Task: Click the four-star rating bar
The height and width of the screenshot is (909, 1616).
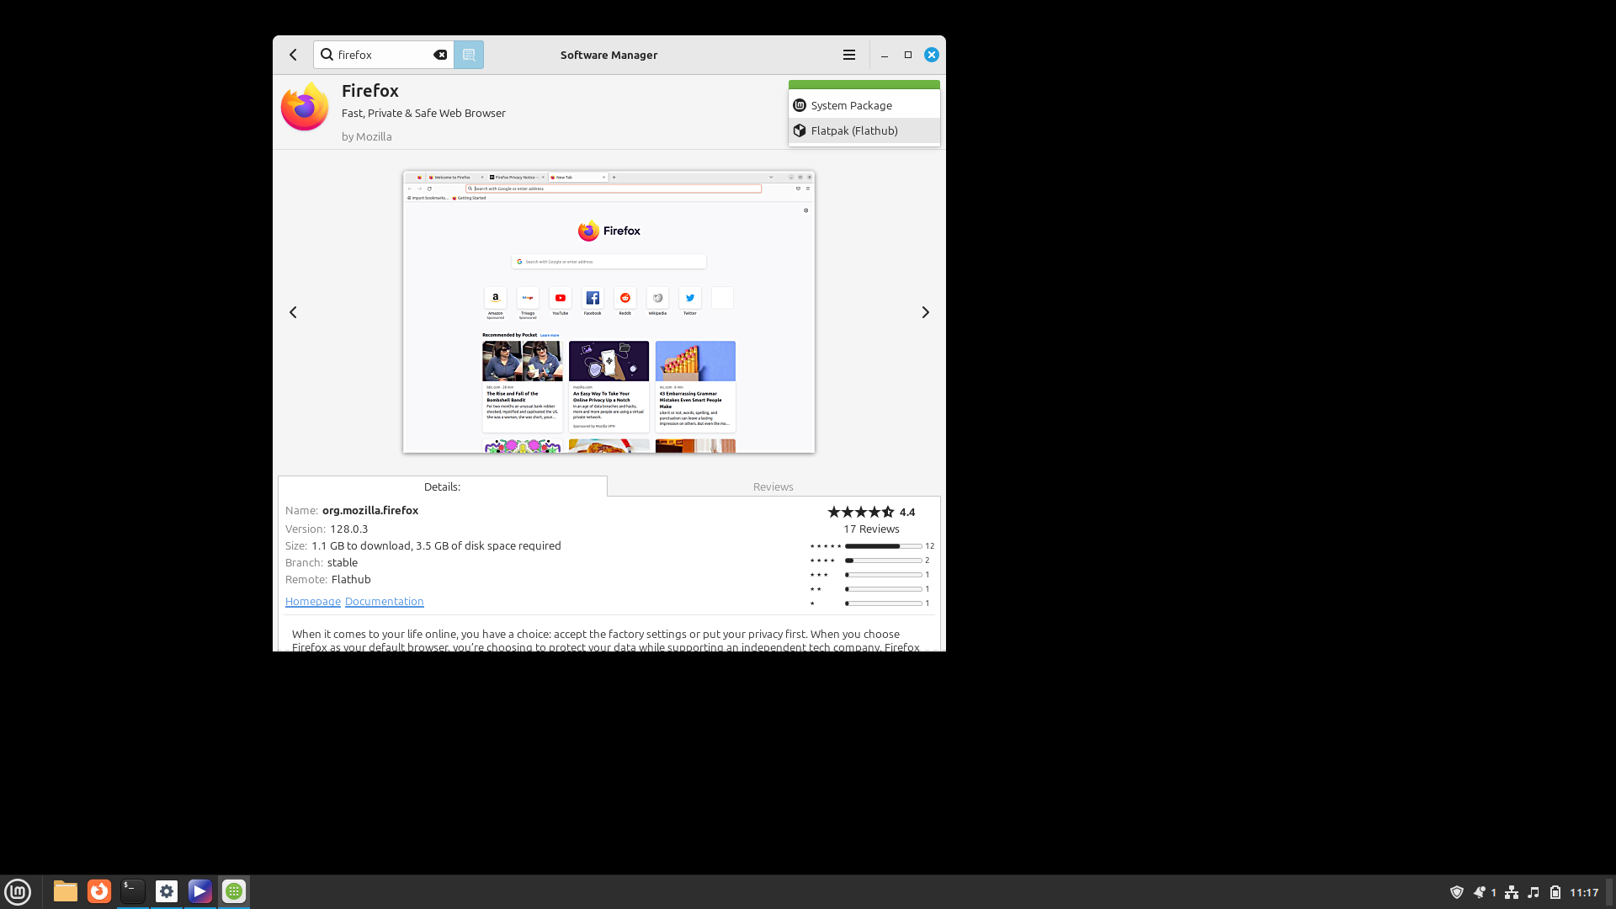Action: pos(883,561)
